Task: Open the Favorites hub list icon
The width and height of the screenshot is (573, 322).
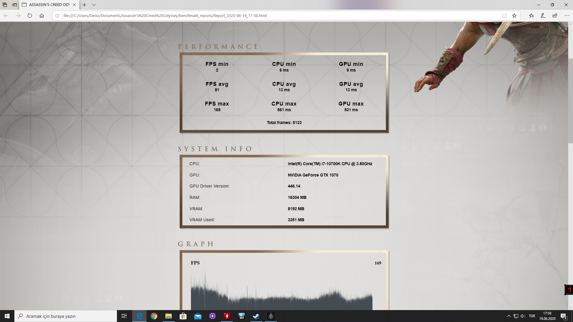Action: point(531,16)
